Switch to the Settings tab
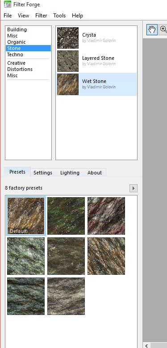 click(42, 173)
